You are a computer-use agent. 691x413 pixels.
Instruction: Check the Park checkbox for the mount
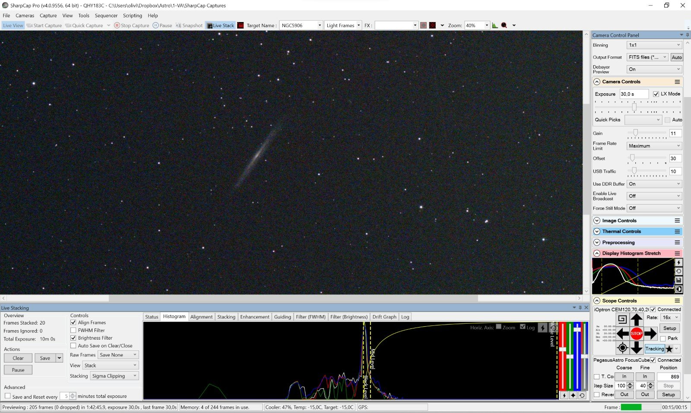[x=663, y=339]
